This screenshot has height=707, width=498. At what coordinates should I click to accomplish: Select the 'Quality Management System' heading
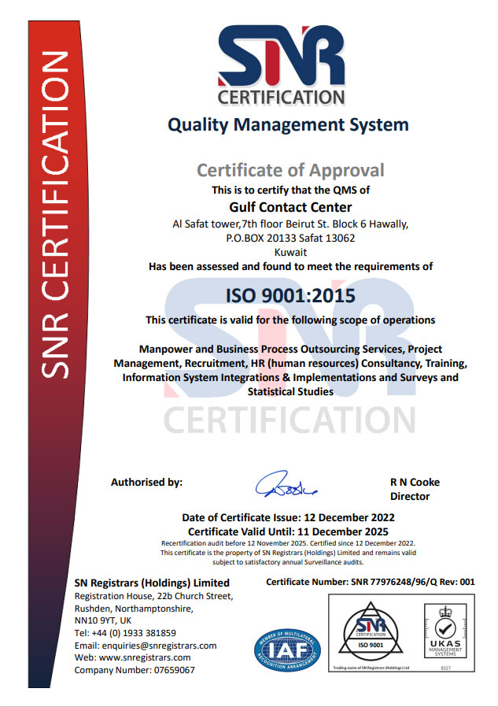(288, 125)
